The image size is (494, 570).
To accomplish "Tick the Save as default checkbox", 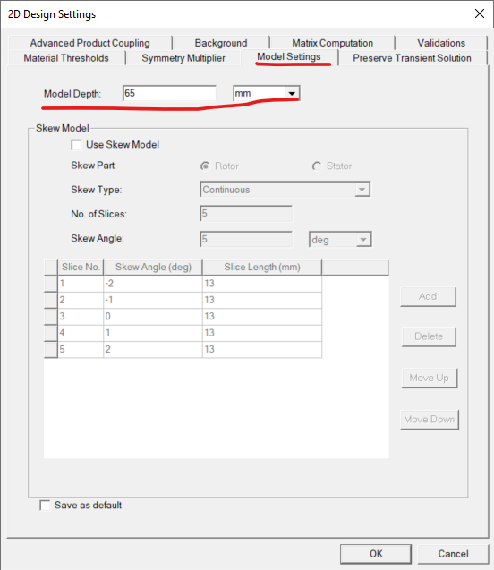I will [45, 506].
